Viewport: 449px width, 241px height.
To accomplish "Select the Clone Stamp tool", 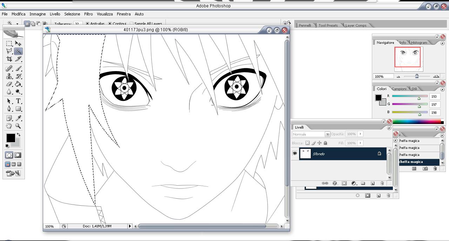I will pos(9,76).
